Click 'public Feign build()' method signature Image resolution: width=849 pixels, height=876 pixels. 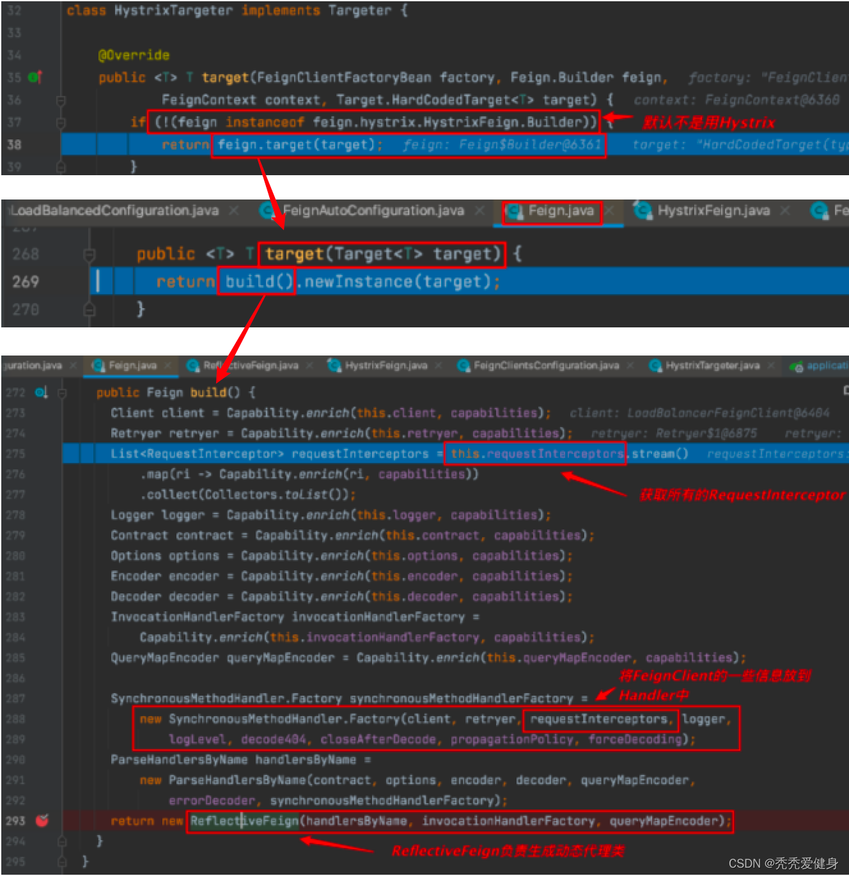pyautogui.click(x=168, y=393)
